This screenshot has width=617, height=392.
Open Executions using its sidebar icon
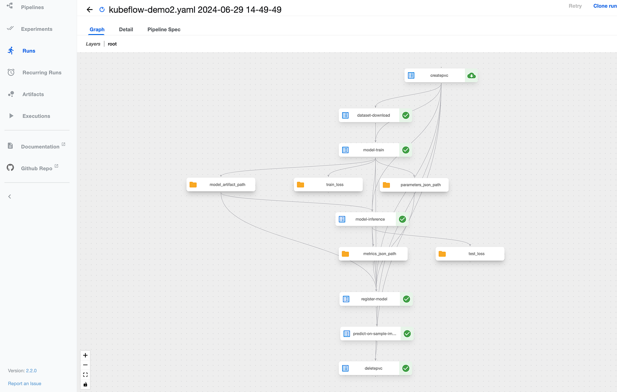(10, 116)
